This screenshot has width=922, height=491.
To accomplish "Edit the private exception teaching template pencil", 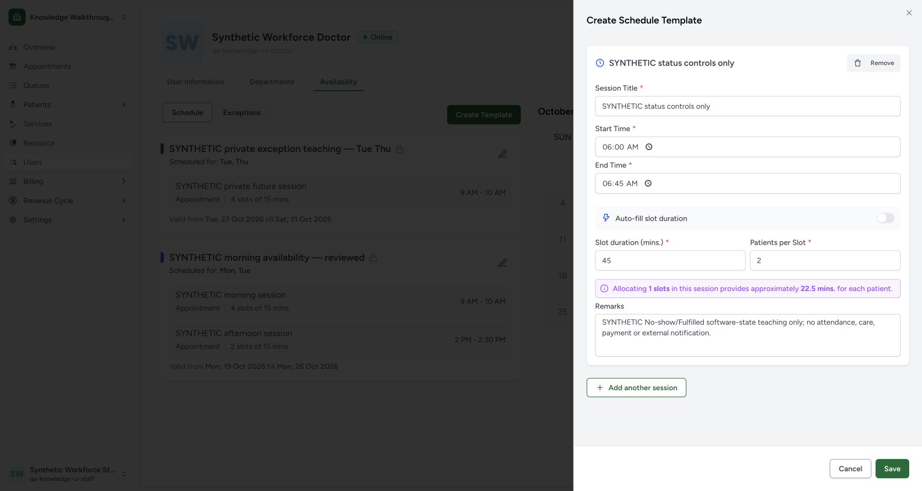I will (503, 154).
